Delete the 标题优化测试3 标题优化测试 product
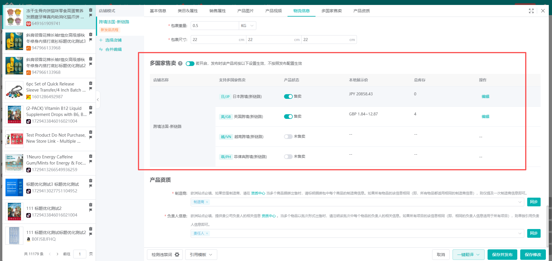Viewport: 552px width, 261px height. pos(91,180)
